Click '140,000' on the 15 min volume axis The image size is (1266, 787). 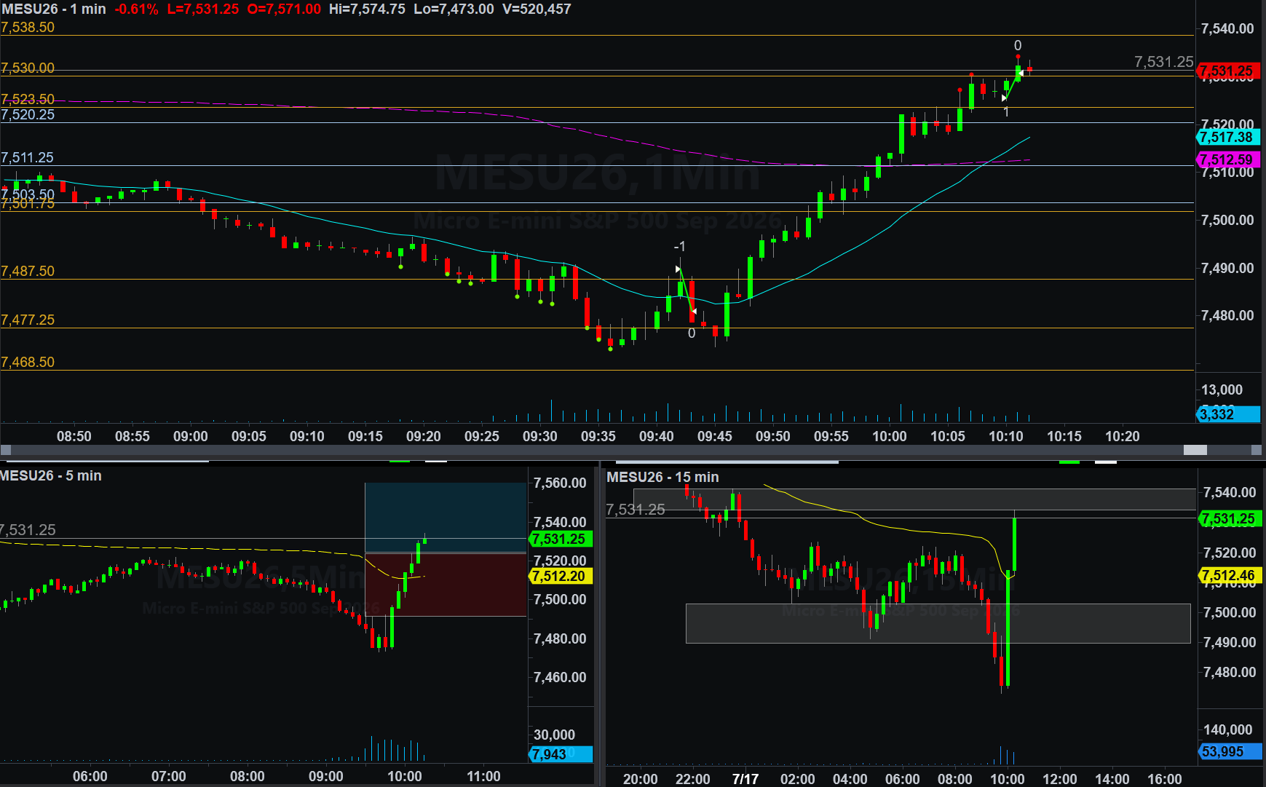(x=1227, y=729)
